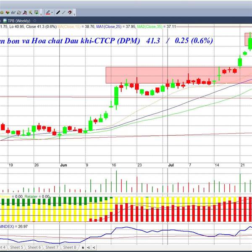Open overflow arrow after monitor icon
The width and height of the screenshot is (252, 252).
coord(41,15)
